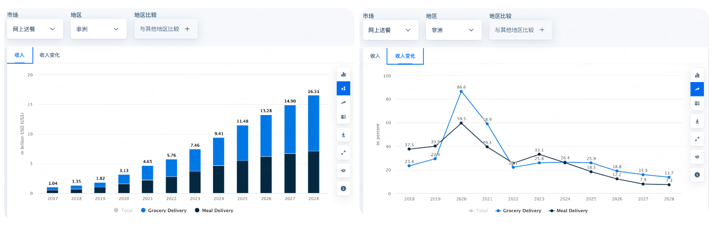Click the 2020 stacked bar labeled 3.13
This screenshot has width=712, height=226.
(x=124, y=184)
